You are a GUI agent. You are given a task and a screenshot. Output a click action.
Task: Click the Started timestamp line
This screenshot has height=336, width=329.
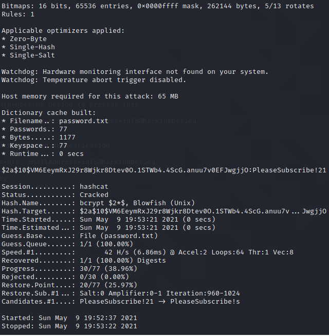[x=69, y=318]
